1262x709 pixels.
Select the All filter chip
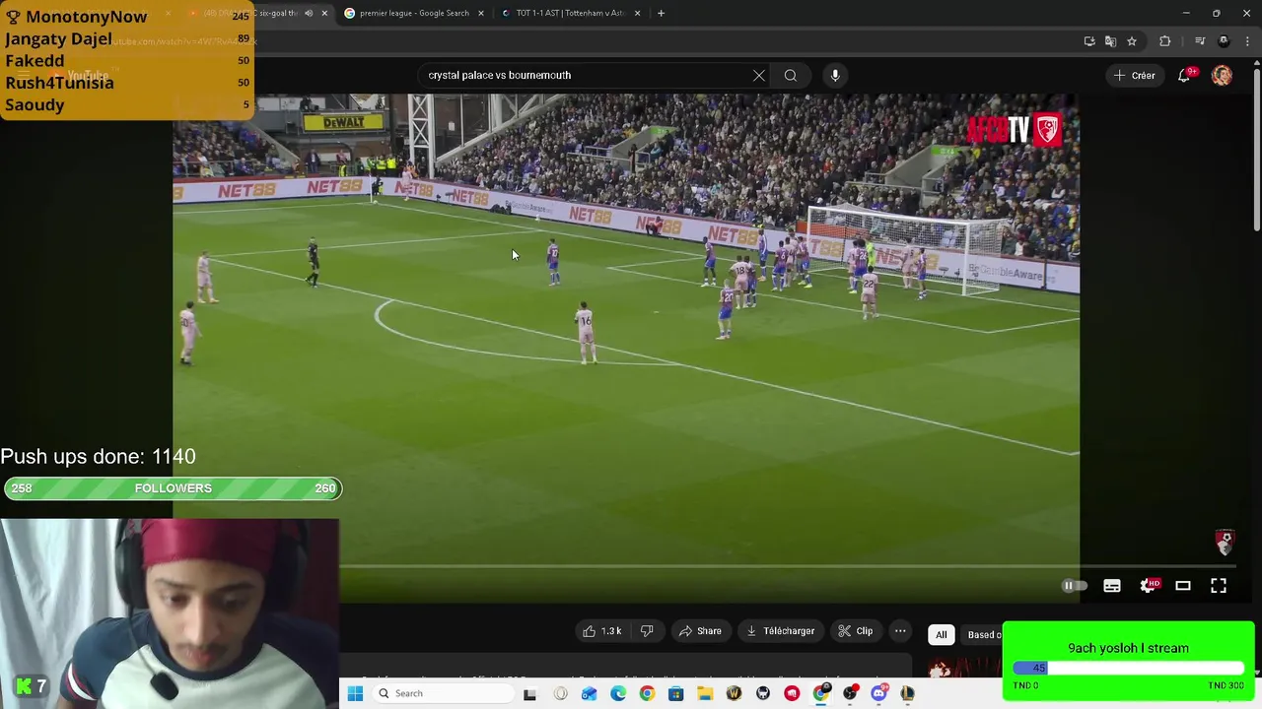tap(942, 635)
